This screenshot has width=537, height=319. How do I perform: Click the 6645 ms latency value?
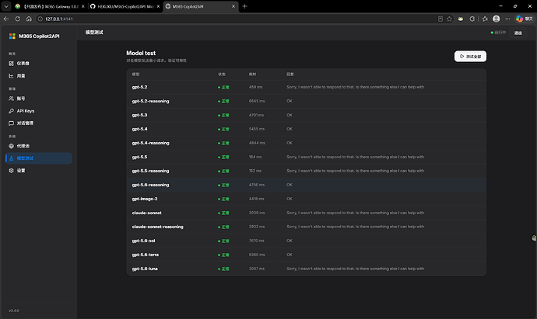[257, 101]
